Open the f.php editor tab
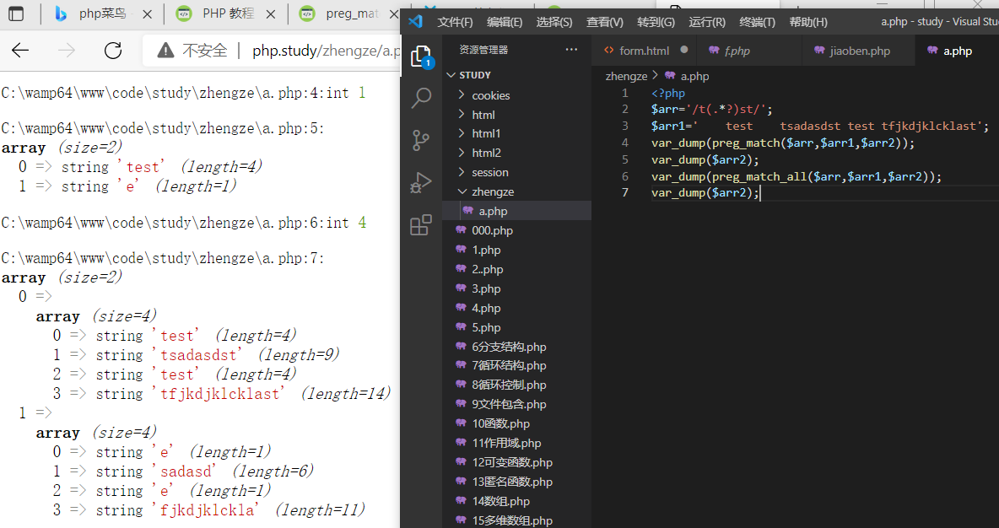This screenshot has height=528, width=999. 737,51
